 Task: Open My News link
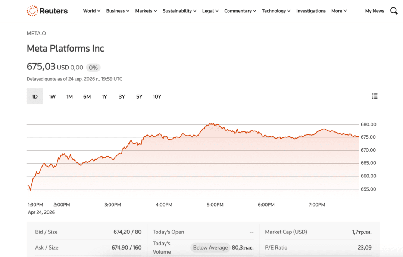click(374, 11)
